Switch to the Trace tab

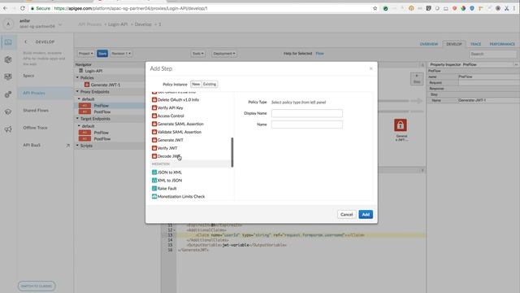475,44
